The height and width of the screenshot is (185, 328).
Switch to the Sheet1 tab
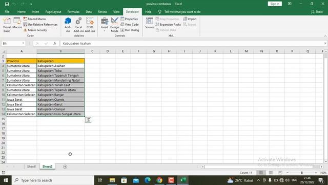[x=32, y=166]
